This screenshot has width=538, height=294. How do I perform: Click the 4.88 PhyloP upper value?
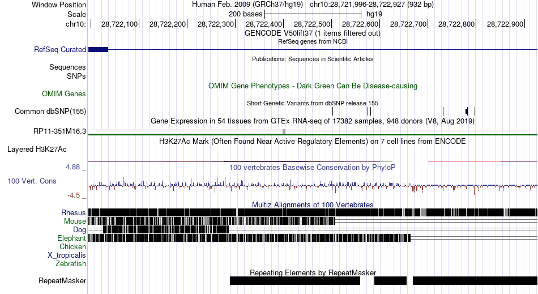coord(72,167)
